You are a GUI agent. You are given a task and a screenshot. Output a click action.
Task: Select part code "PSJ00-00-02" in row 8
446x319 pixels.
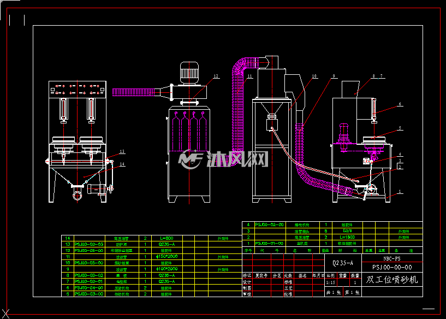[89, 275]
